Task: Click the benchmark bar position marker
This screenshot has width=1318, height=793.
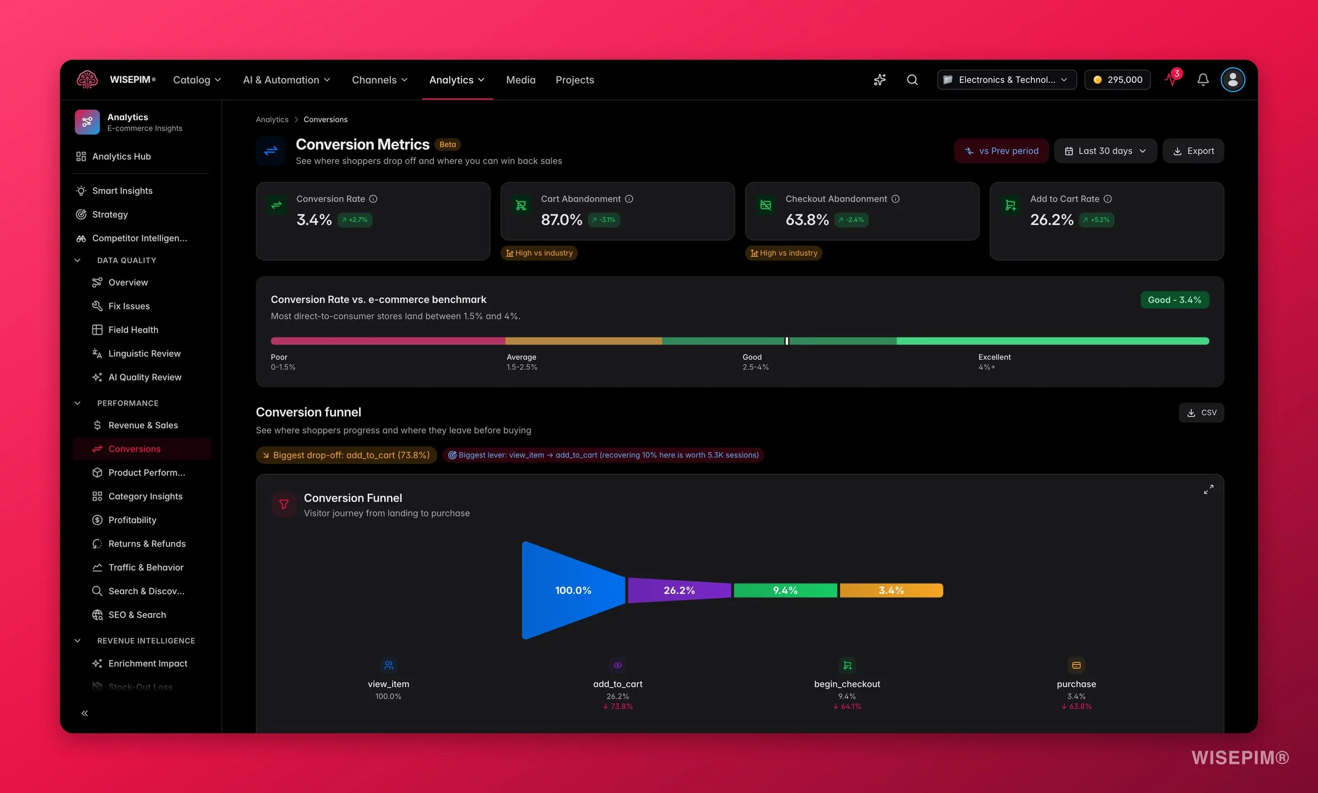Action: pos(787,341)
